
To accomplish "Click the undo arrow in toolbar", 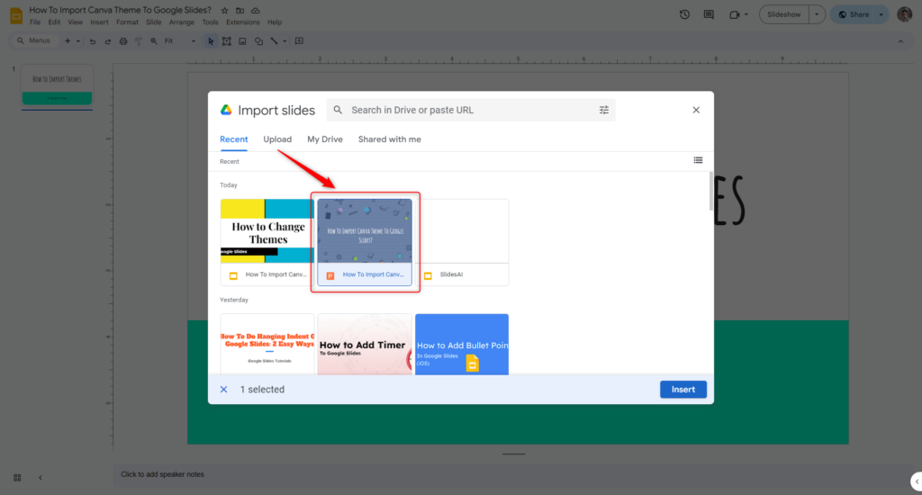I will 93,41.
